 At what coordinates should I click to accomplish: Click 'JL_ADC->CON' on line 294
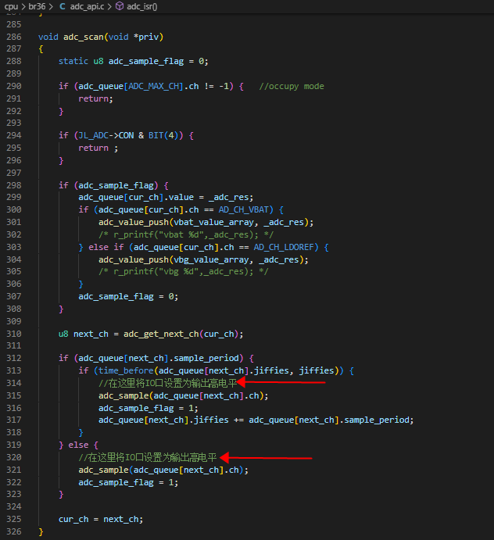click(x=106, y=135)
